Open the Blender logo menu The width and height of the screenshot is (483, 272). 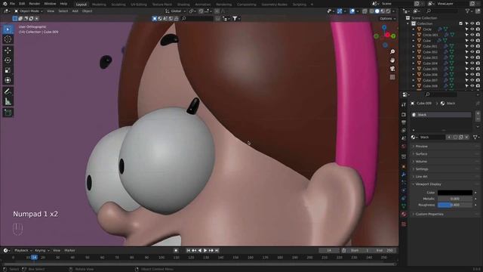point(5,4)
